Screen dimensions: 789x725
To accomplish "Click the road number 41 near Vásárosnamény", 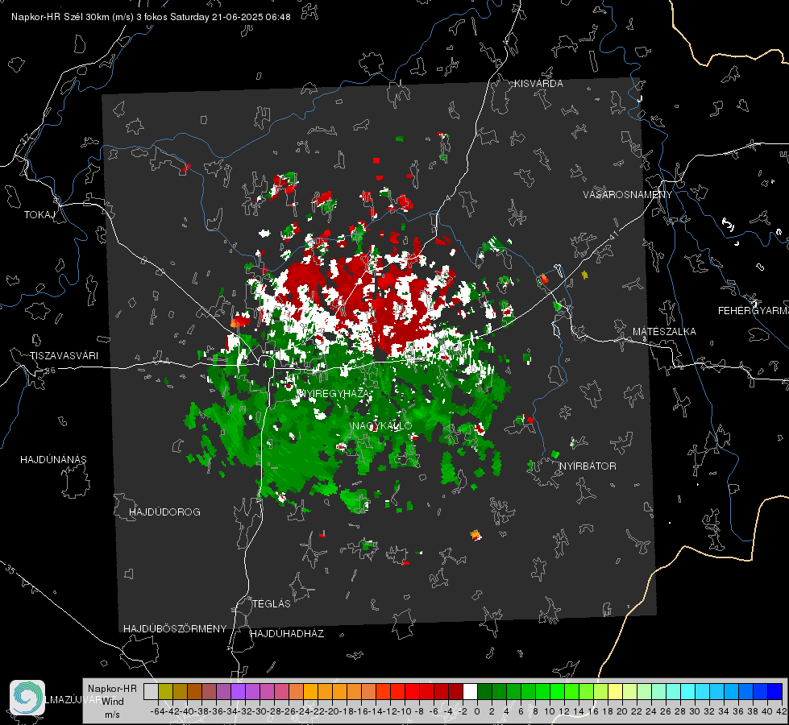I will 613,235.
